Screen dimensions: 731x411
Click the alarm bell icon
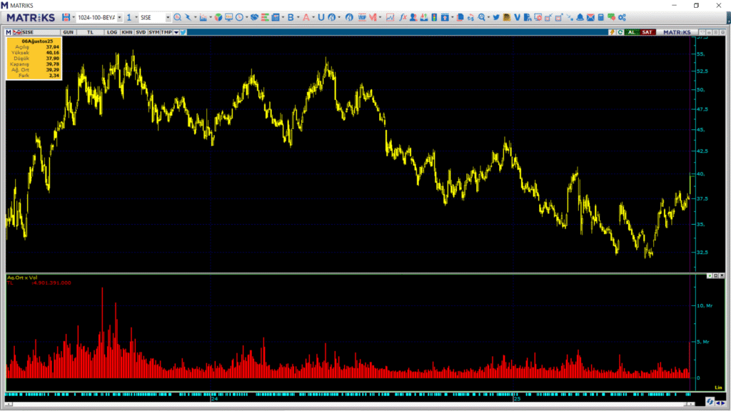point(580,17)
